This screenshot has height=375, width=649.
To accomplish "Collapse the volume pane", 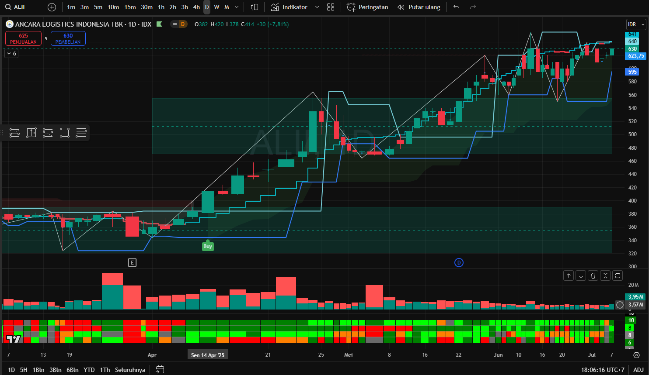I will 605,275.
